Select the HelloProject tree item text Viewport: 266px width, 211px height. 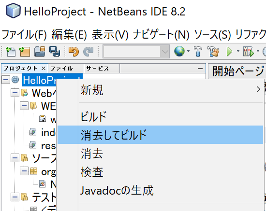[x=40, y=80]
